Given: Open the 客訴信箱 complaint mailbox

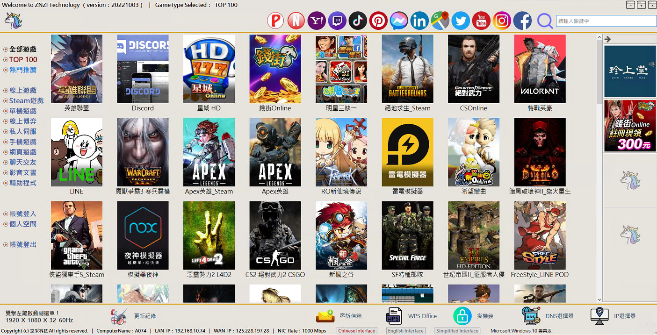Looking at the screenshot, I should 339,316.
